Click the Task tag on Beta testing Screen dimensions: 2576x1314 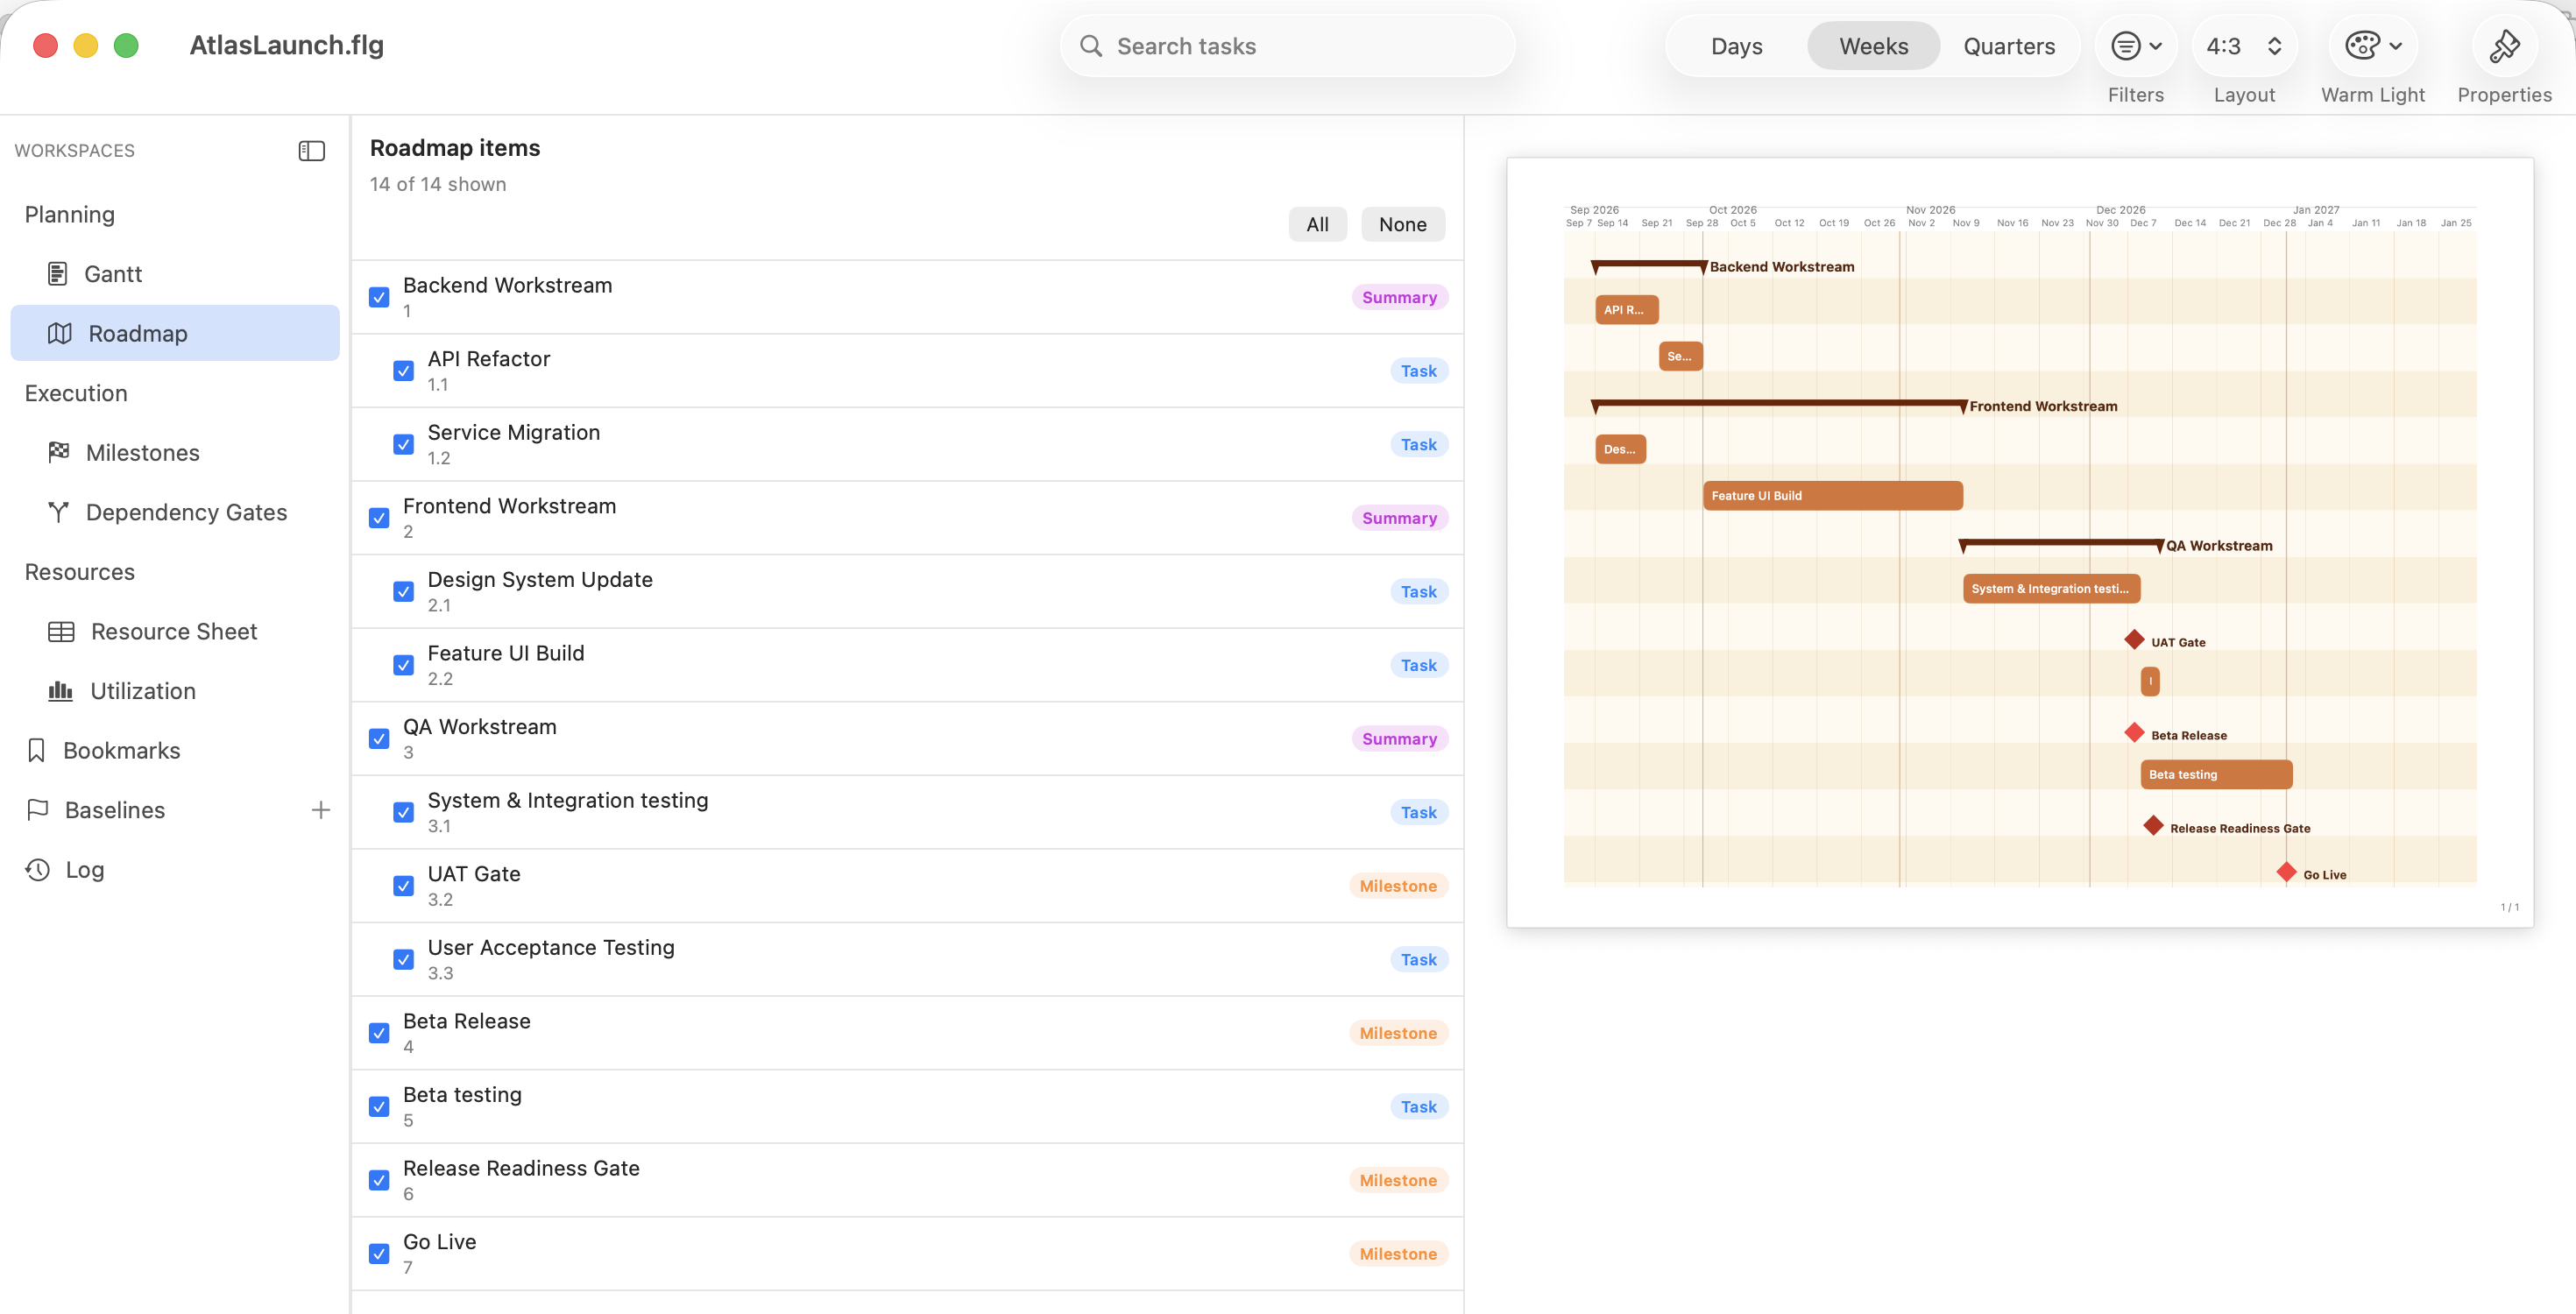point(1418,1107)
